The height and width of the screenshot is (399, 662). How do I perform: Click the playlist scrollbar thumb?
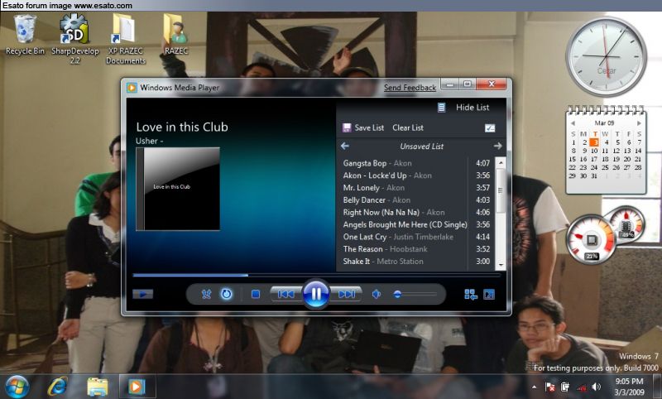tap(501, 190)
